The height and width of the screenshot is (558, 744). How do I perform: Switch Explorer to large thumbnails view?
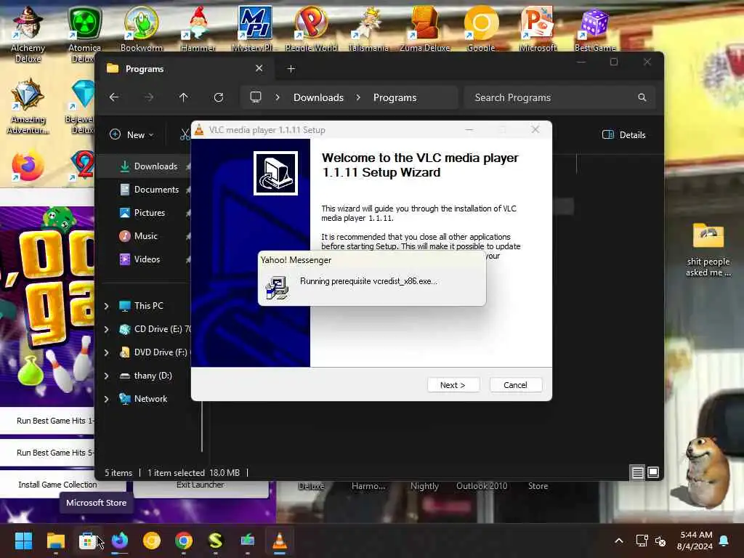[653, 472]
